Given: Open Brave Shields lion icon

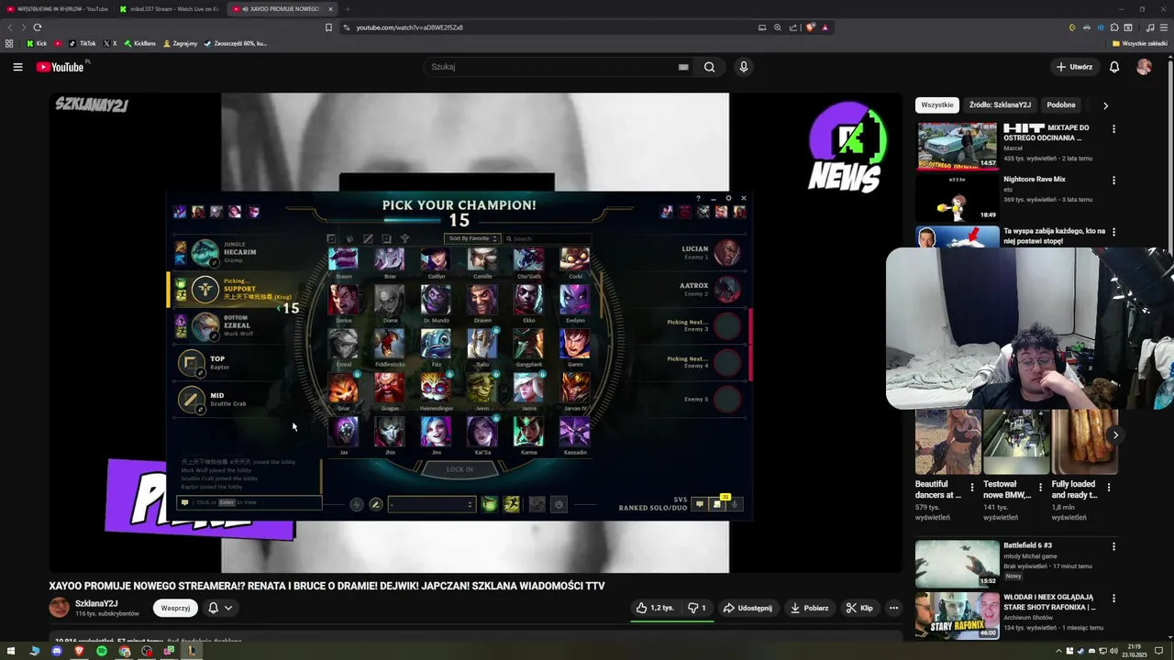Looking at the screenshot, I should coord(810,27).
